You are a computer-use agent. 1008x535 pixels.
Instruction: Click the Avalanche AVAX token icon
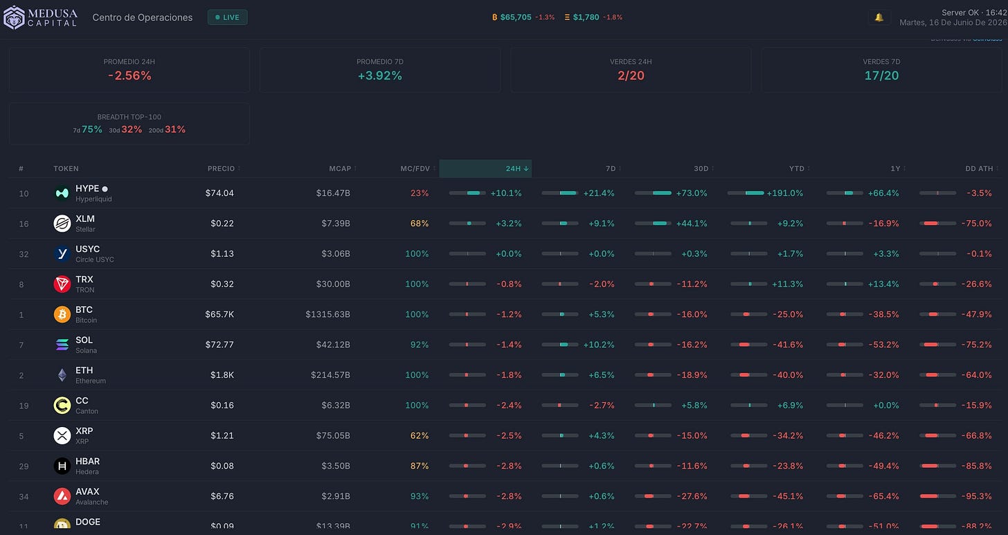click(x=62, y=496)
